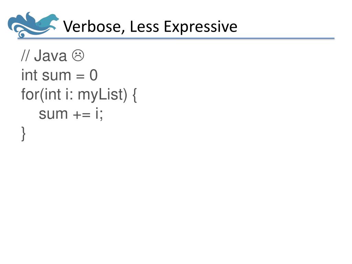Click the += operator in the loop body
Screen dimensions: 352x264
click(82, 115)
